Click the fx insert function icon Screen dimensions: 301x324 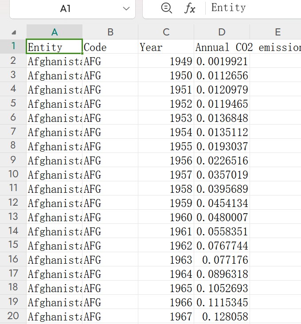(190, 8)
